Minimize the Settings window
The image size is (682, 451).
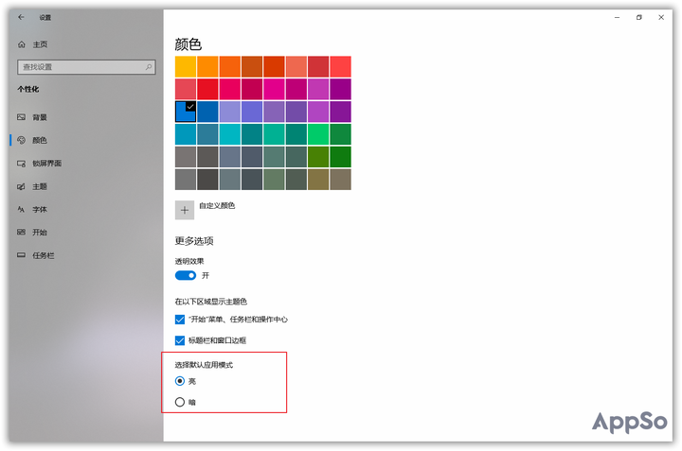[x=617, y=17]
